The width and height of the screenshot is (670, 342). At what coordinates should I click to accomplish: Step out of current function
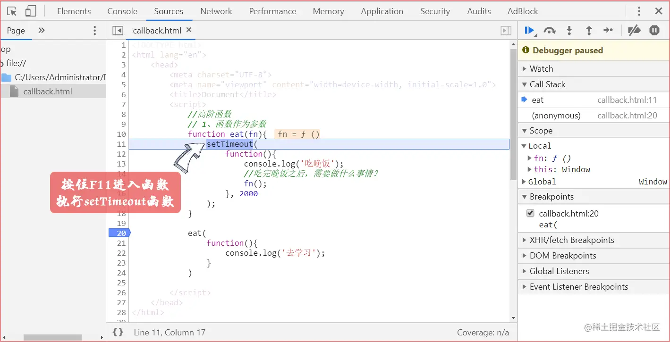pos(589,31)
